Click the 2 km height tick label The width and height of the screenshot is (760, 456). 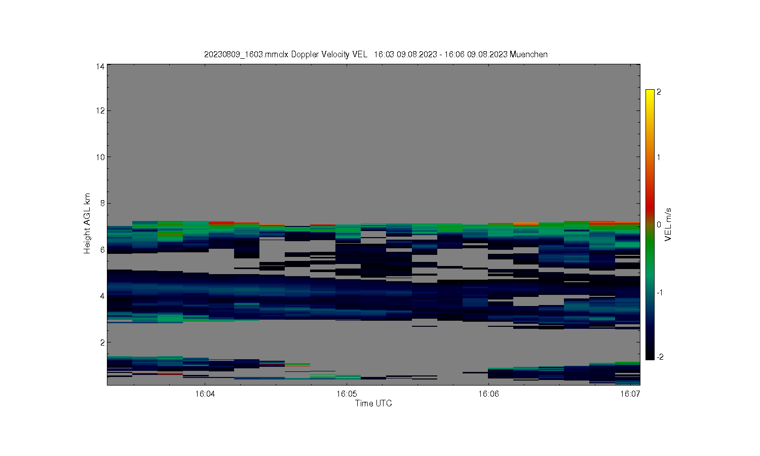point(102,343)
